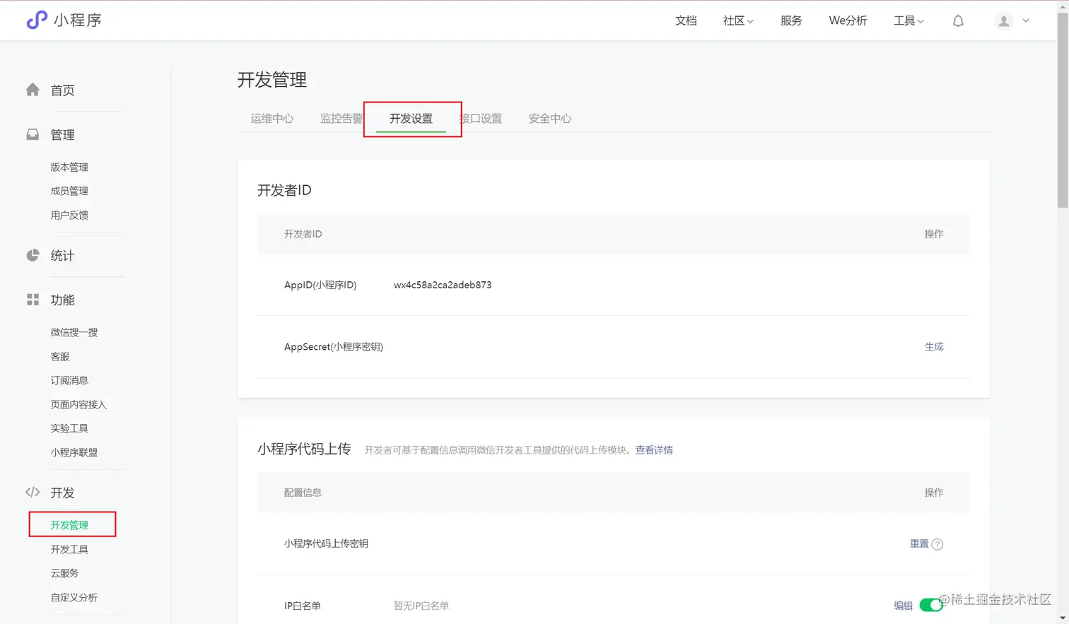Click the 统计 pie chart icon
The height and width of the screenshot is (624, 1069).
click(x=33, y=255)
